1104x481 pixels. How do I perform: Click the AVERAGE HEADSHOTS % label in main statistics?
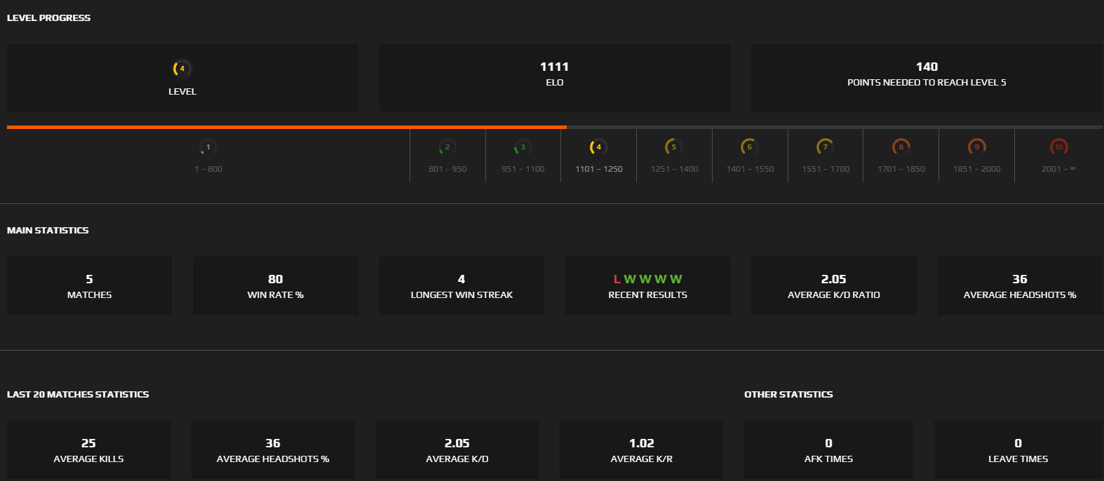tap(1020, 295)
